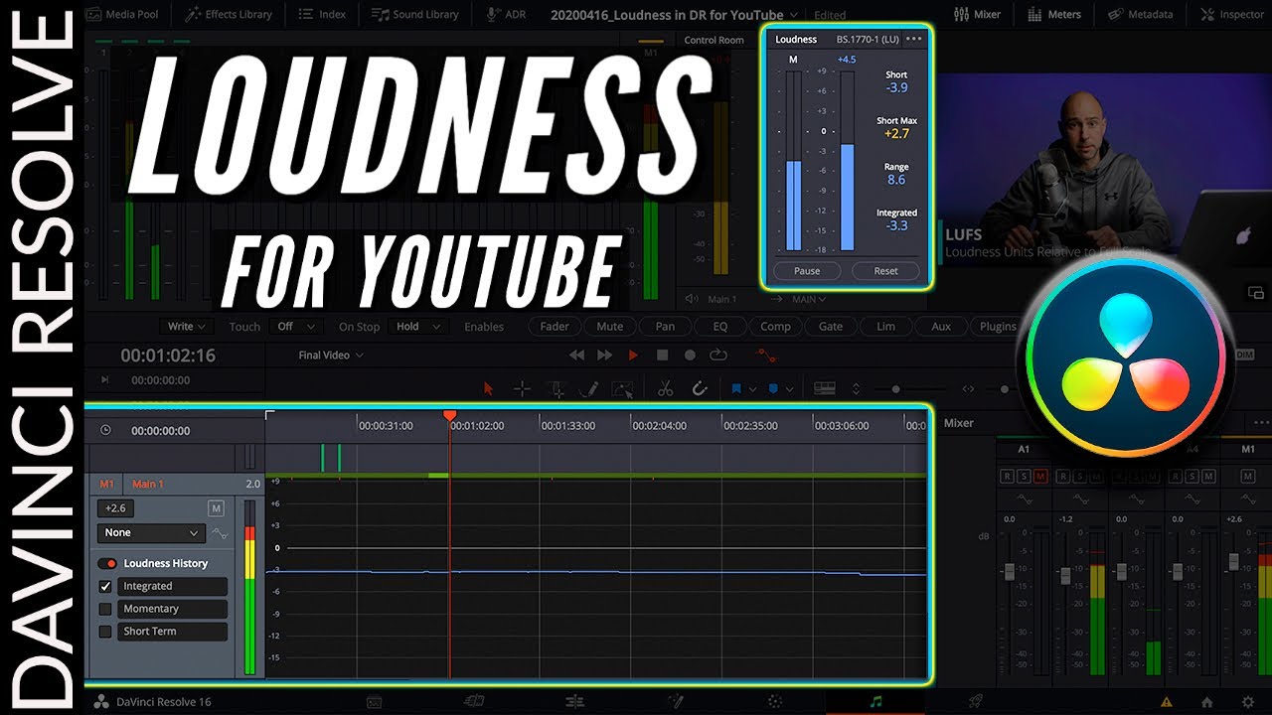Viewport: 1272px width, 715px height.
Task: Enable Mute automation
Action: click(610, 326)
